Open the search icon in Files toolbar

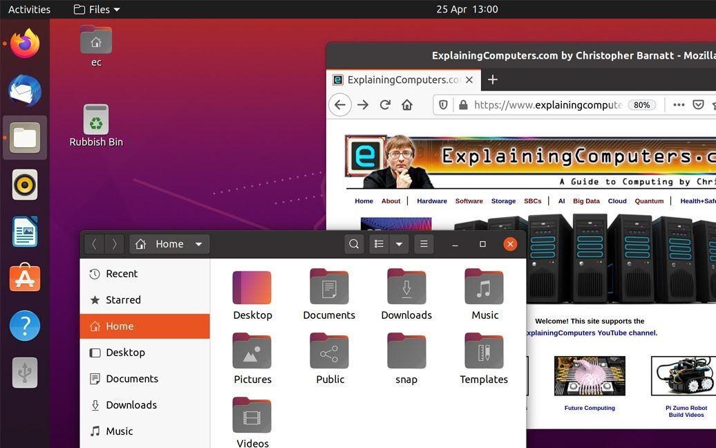tap(354, 243)
